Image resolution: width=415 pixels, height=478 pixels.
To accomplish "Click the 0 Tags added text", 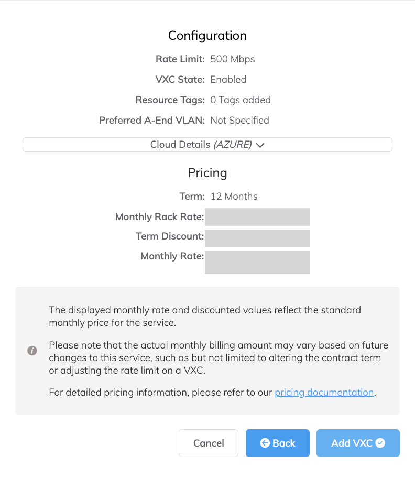I will coord(241,100).
